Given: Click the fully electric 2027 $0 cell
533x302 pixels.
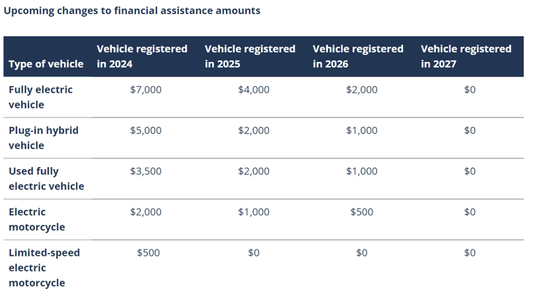Looking at the screenshot, I should point(470,90).
